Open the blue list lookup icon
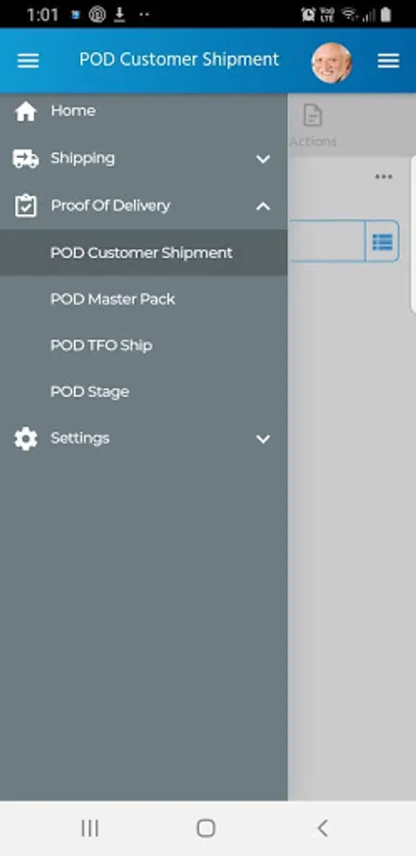This screenshot has width=416, height=856. click(x=382, y=242)
